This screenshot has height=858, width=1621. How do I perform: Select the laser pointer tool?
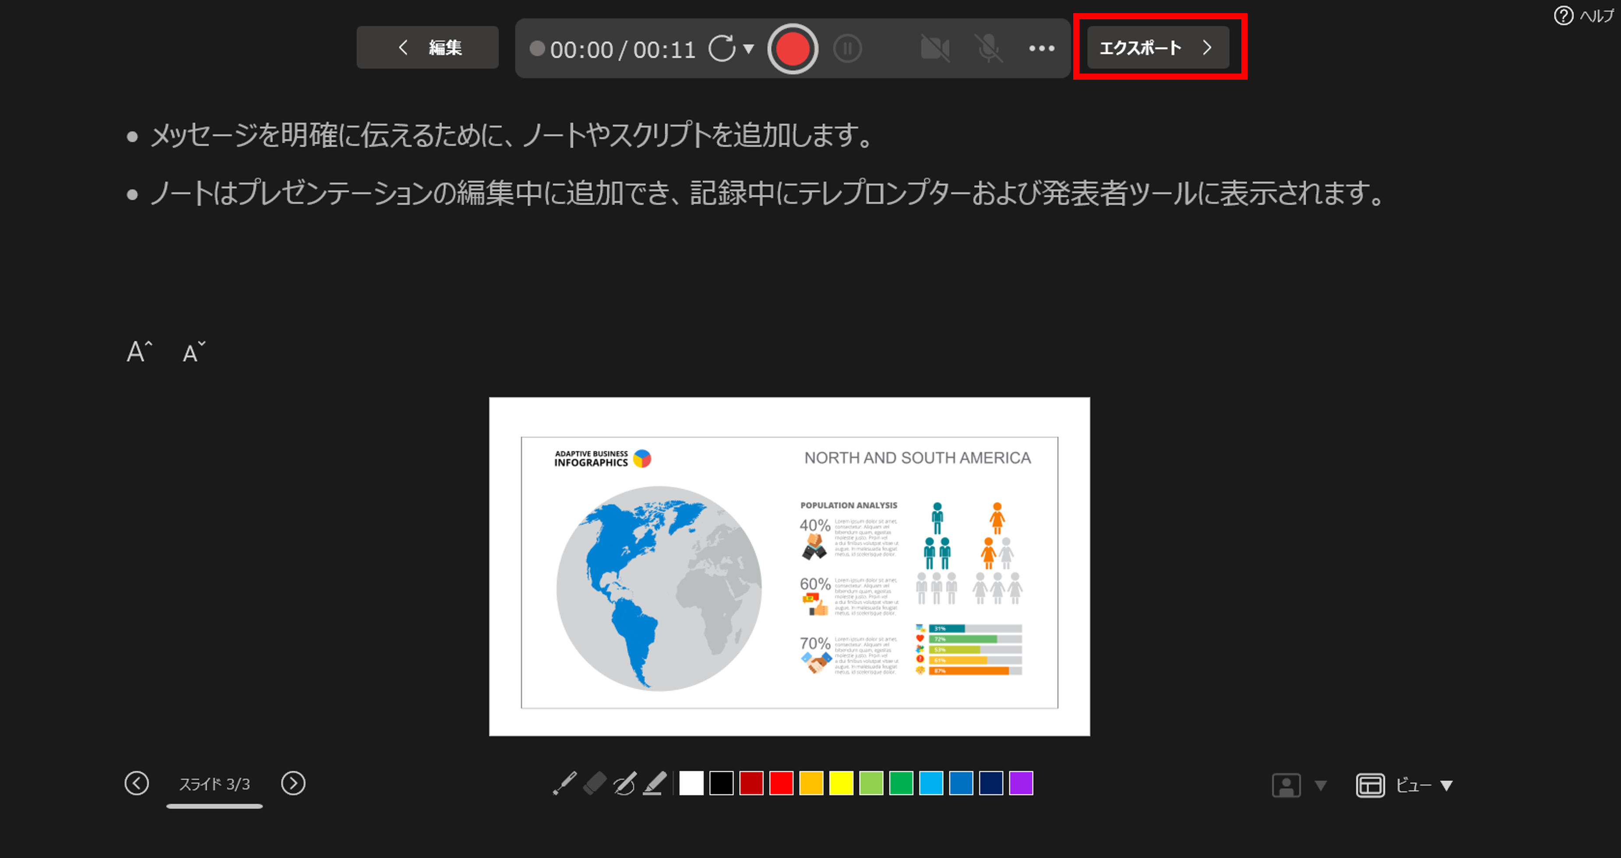(564, 783)
